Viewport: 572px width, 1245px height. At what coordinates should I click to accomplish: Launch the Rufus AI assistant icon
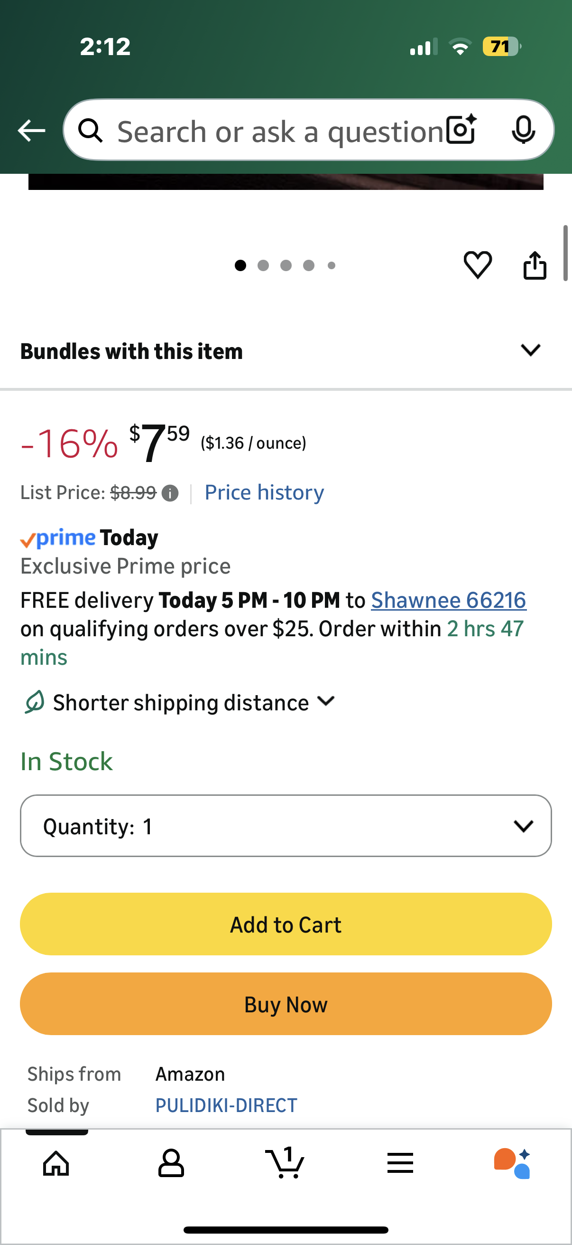512,1163
